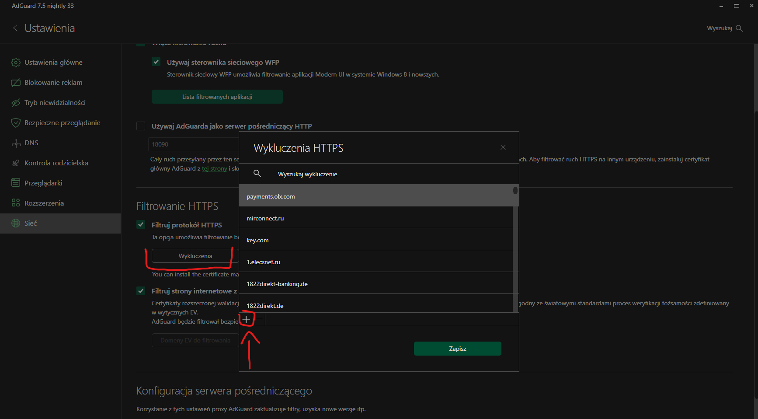The width and height of the screenshot is (758, 419).
Task: Click the Ustawienia page title
Action: click(50, 28)
